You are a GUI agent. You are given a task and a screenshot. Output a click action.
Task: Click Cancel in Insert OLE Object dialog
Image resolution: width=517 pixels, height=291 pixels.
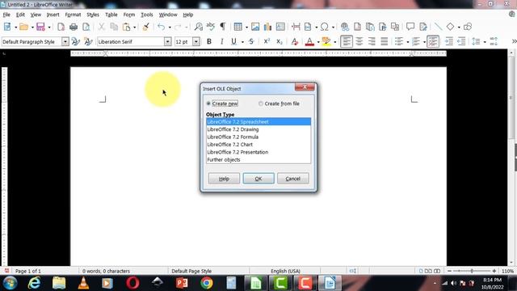click(x=292, y=179)
